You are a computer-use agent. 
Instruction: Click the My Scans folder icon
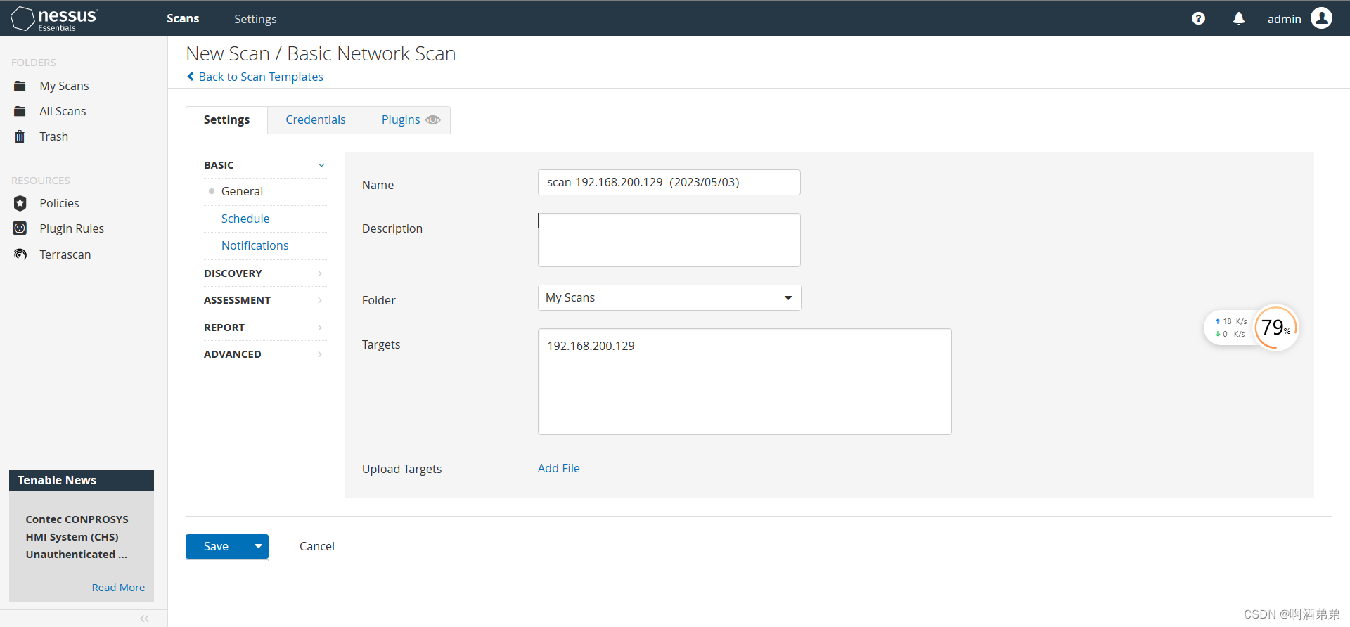tap(20, 86)
